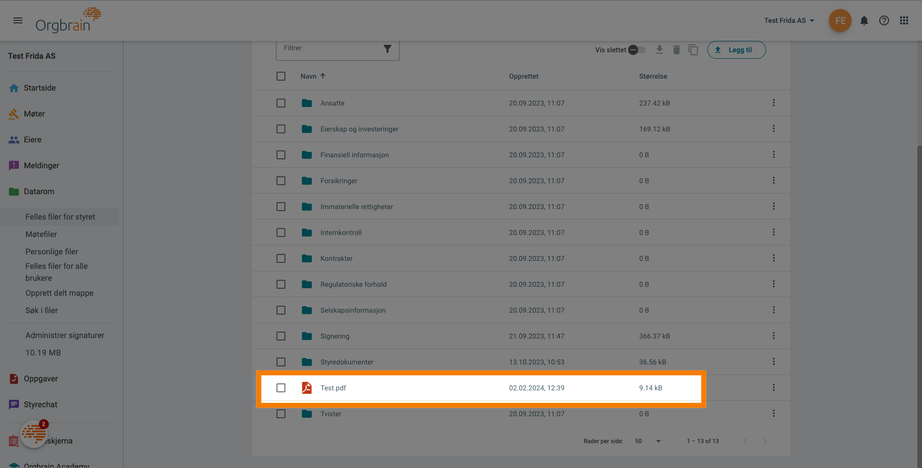Viewport: 922px width, 468px height.
Task: Click the trash delete icon
Action: (x=676, y=50)
